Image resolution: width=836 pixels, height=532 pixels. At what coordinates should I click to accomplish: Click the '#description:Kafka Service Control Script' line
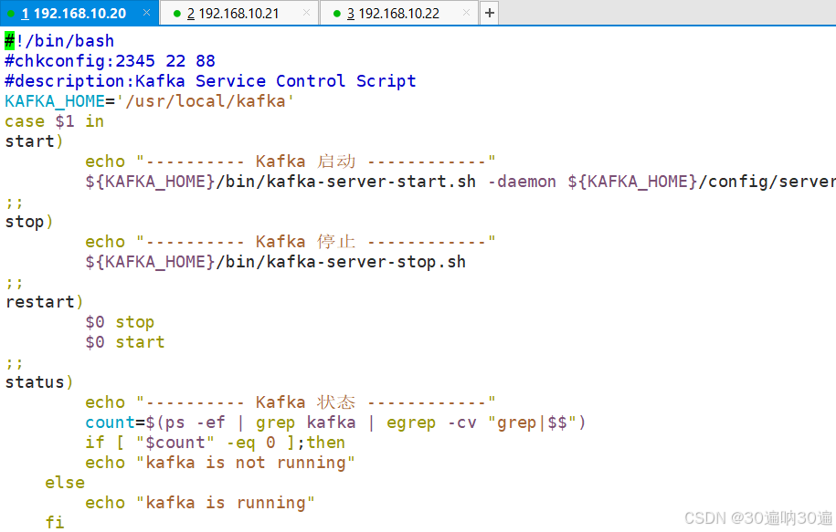[210, 81]
